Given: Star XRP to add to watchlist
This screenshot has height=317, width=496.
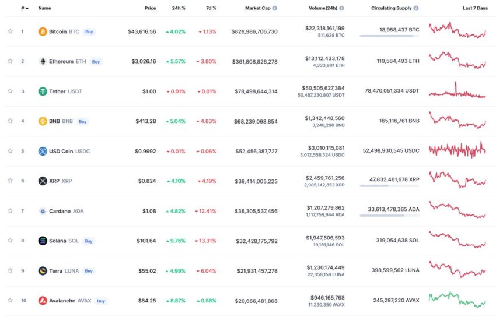Looking at the screenshot, I should tap(10, 180).
